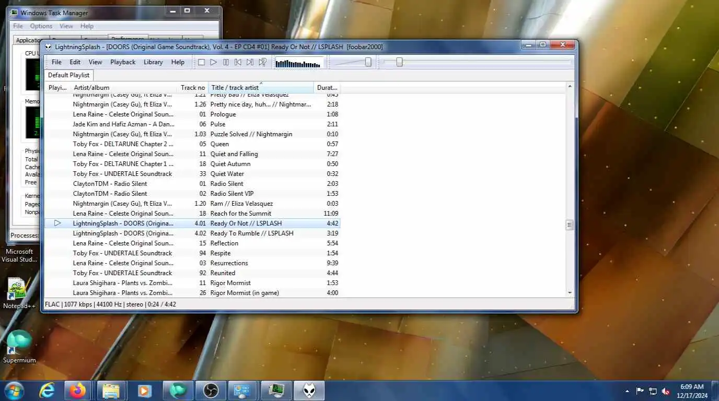Select the Queen track

(x=192, y=144)
